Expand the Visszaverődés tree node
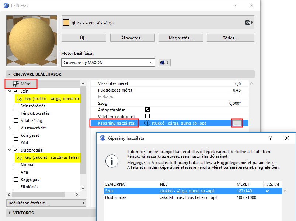Screen dimensions: 296x221 (10, 128)
